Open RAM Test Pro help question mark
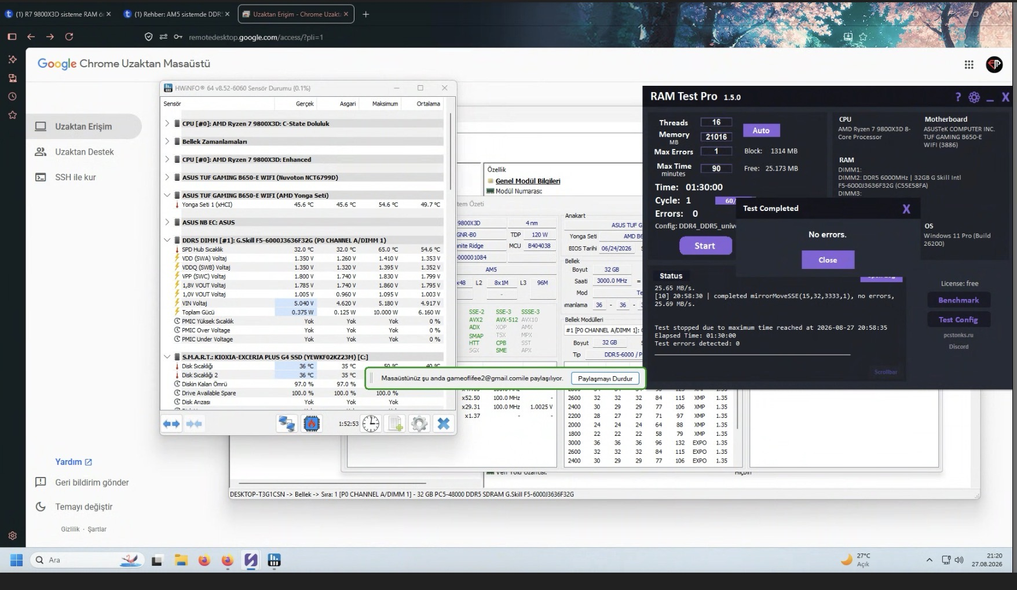 [x=958, y=97]
